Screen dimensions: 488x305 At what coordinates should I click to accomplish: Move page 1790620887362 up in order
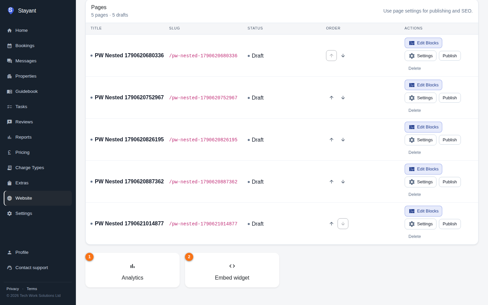coord(331,182)
